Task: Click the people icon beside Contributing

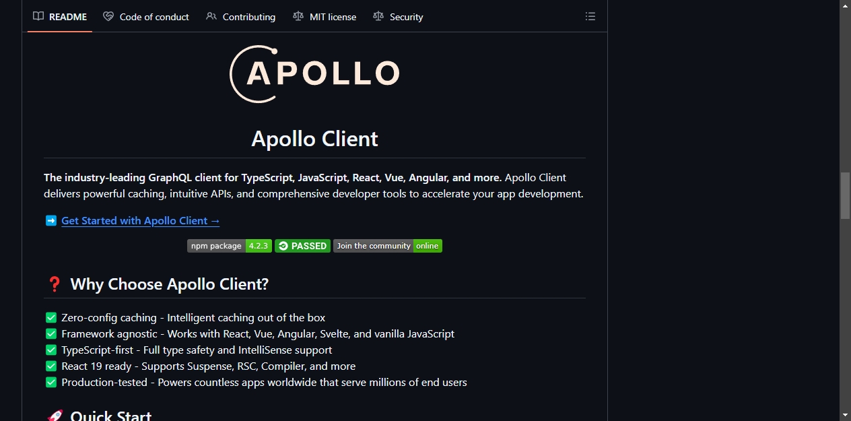Action: 211,16
